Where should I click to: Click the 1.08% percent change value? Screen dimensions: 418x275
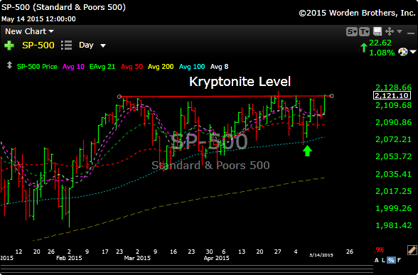[x=382, y=53]
